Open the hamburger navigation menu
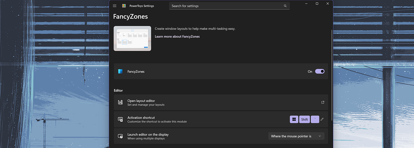This screenshot has width=414, height=148. (115, 6)
